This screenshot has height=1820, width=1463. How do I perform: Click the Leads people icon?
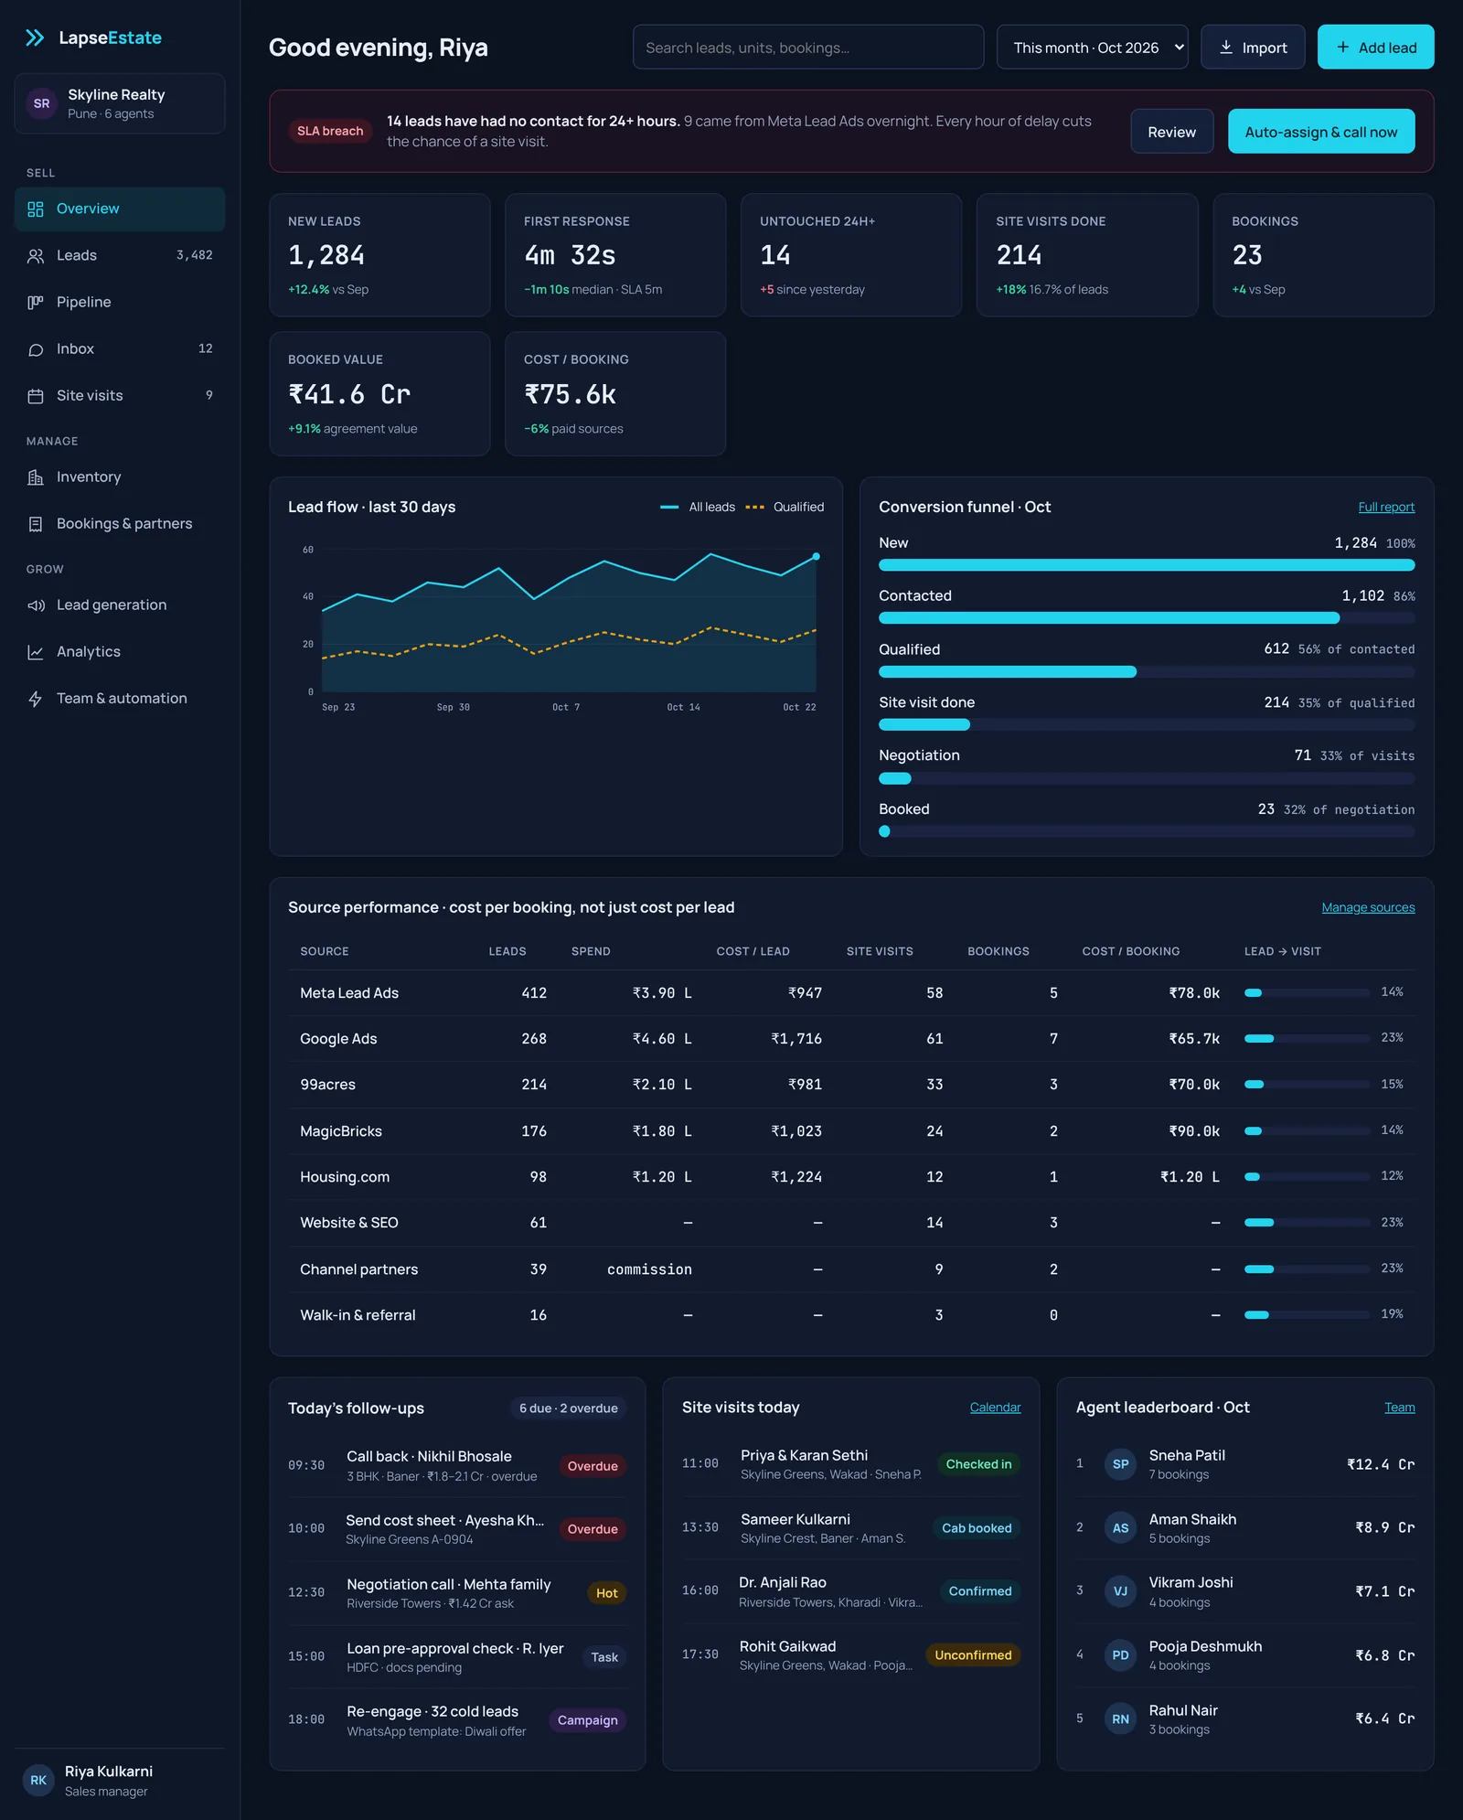coord(36,256)
